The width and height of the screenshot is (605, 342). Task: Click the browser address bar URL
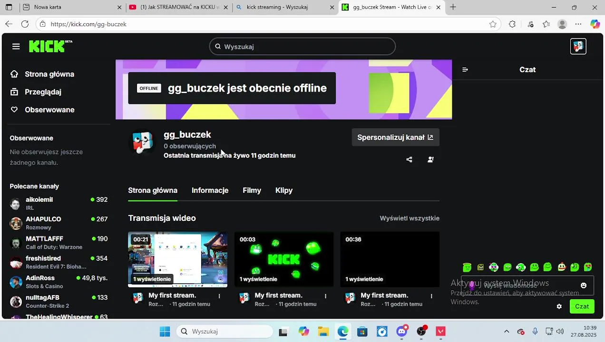88,24
